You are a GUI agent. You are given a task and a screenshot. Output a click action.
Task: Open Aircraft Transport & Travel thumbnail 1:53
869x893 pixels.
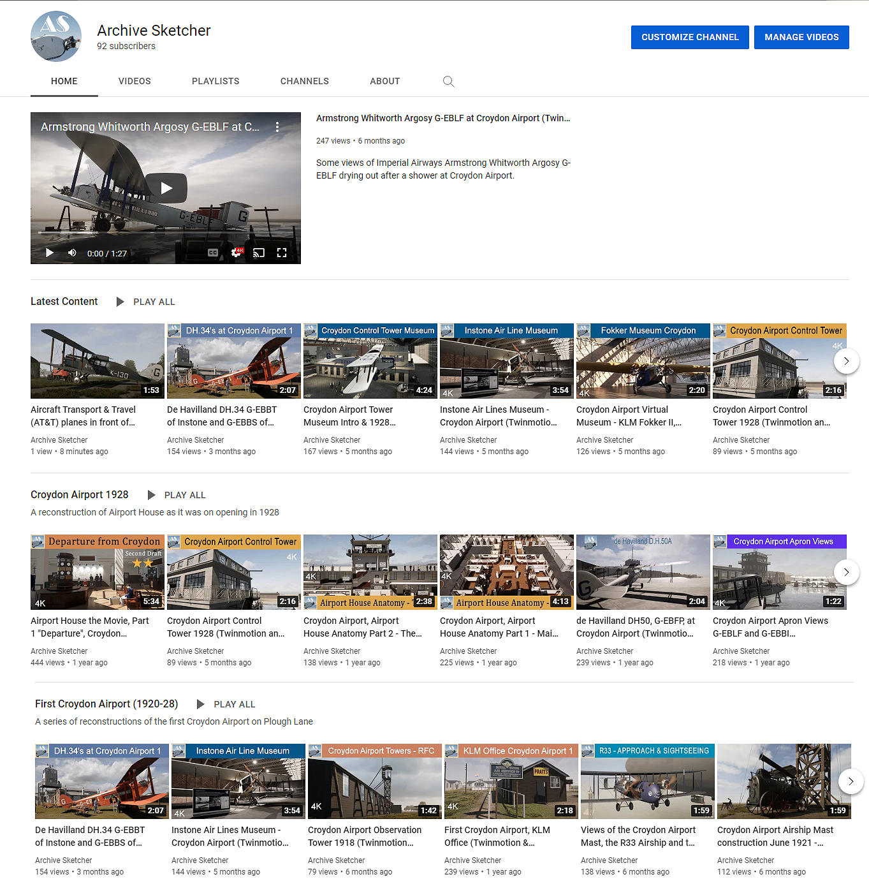coord(98,361)
